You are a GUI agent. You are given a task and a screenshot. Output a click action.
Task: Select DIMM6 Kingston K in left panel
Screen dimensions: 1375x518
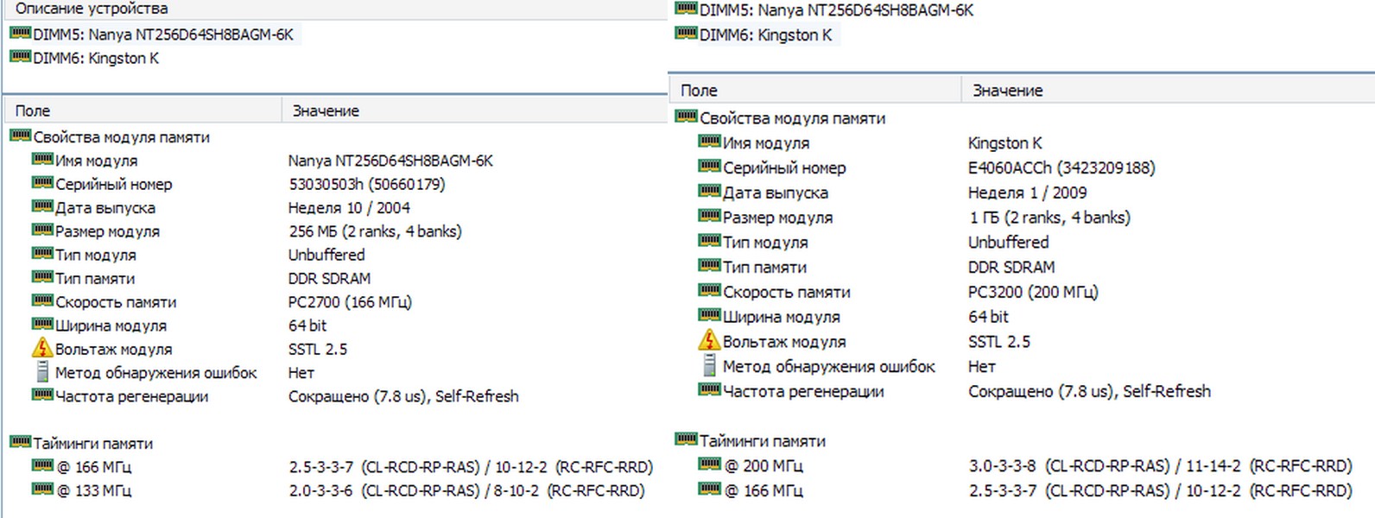tap(96, 58)
